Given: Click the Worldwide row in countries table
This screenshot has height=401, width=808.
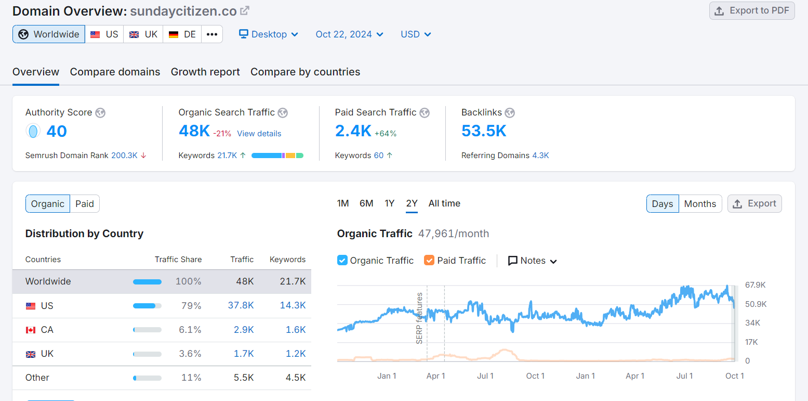Looking at the screenshot, I should pyautogui.click(x=162, y=281).
